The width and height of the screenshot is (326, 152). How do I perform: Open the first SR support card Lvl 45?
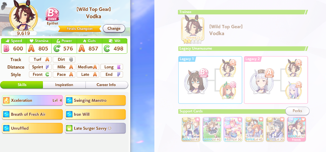point(191,129)
